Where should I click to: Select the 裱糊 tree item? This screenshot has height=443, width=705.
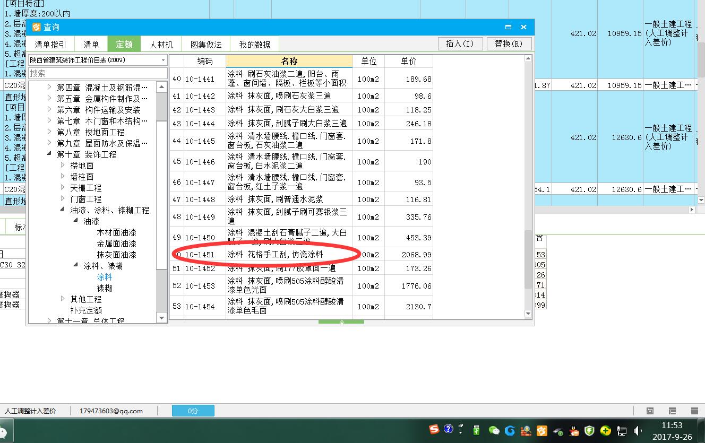click(104, 288)
